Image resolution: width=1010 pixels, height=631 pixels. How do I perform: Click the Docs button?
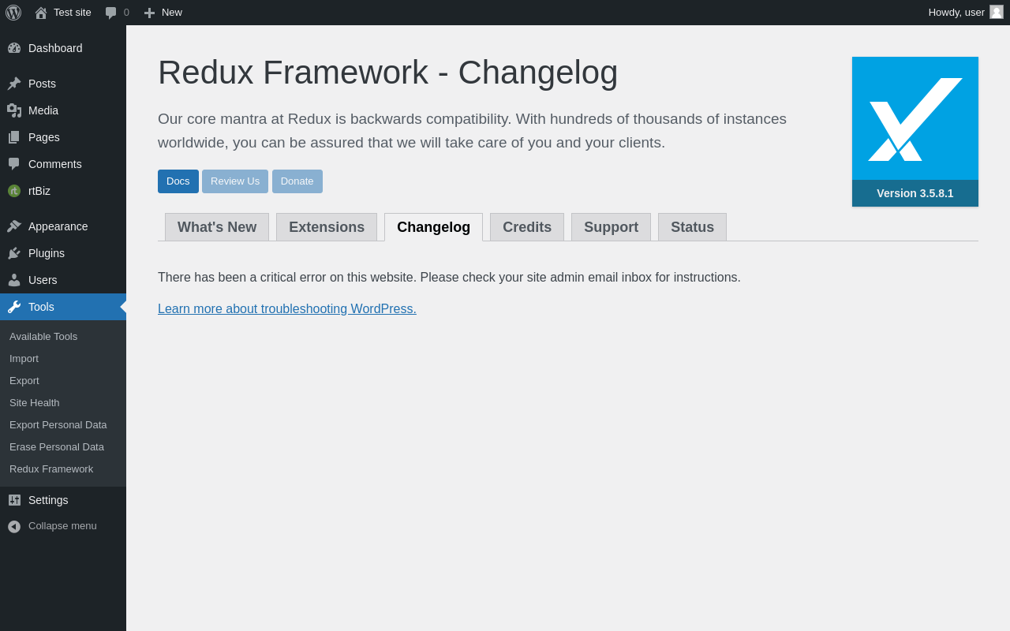tap(178, 181)
